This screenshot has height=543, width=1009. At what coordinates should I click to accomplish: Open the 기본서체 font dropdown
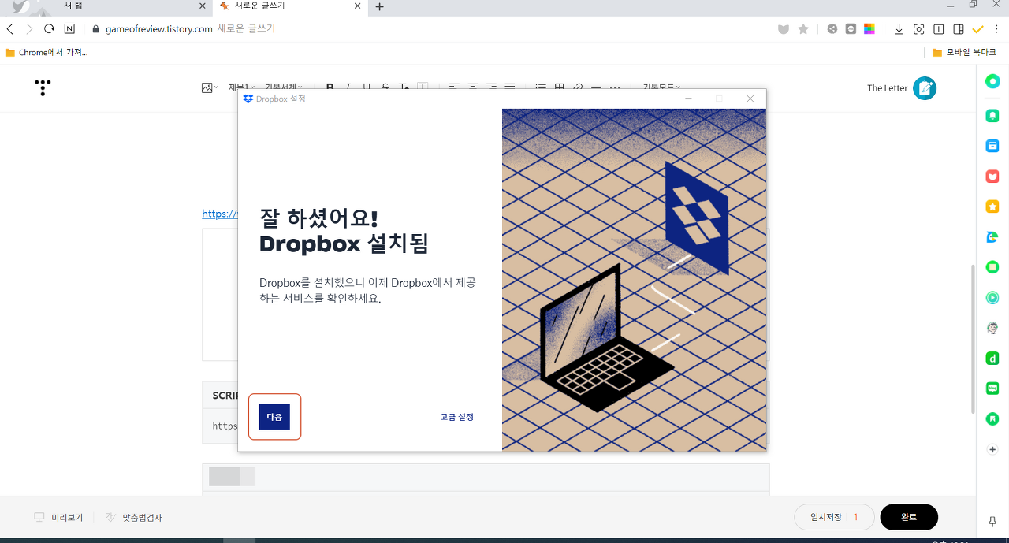pyautogui.click(x=284, y=87)
